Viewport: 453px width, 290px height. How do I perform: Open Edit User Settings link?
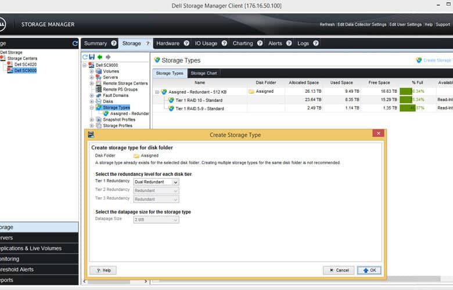(405, 24)
